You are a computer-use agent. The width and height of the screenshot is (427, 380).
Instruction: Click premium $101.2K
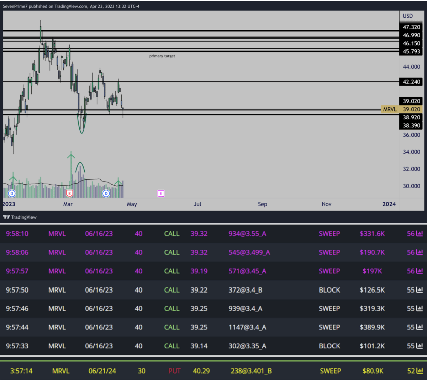[372, 346]
